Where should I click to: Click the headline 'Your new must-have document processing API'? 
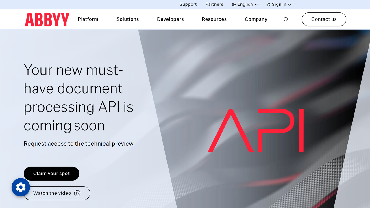coord(79,98)
